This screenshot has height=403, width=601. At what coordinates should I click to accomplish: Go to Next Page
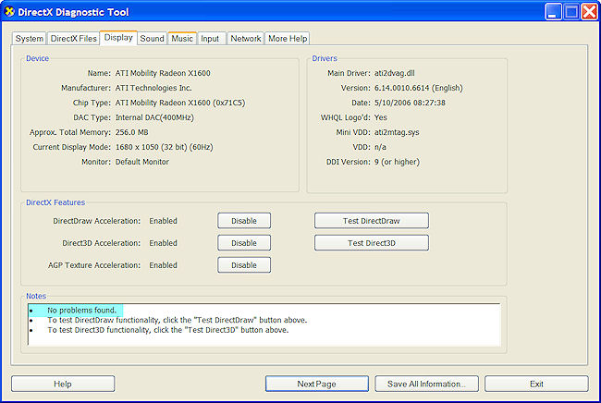click(x=317, y=384)
